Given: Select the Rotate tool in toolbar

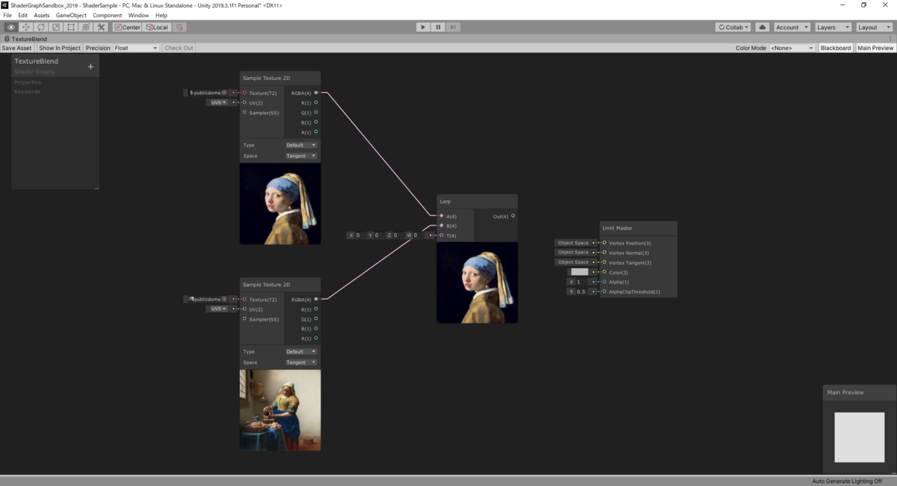Looking at the screenshot, I should 41,27.
